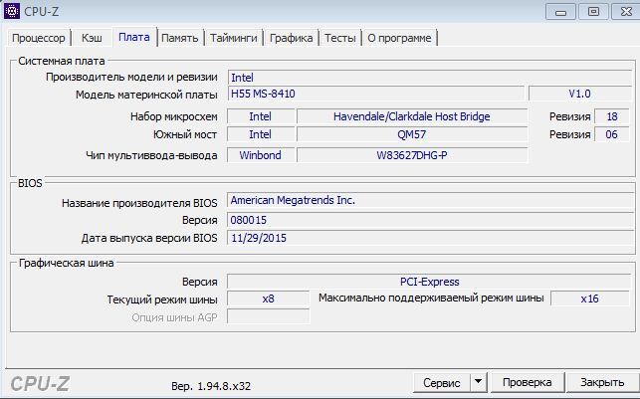Select the motherboard model H55 MS-8410
The width and height of the screenshot is (640, 399).
(x=375, y=94)
